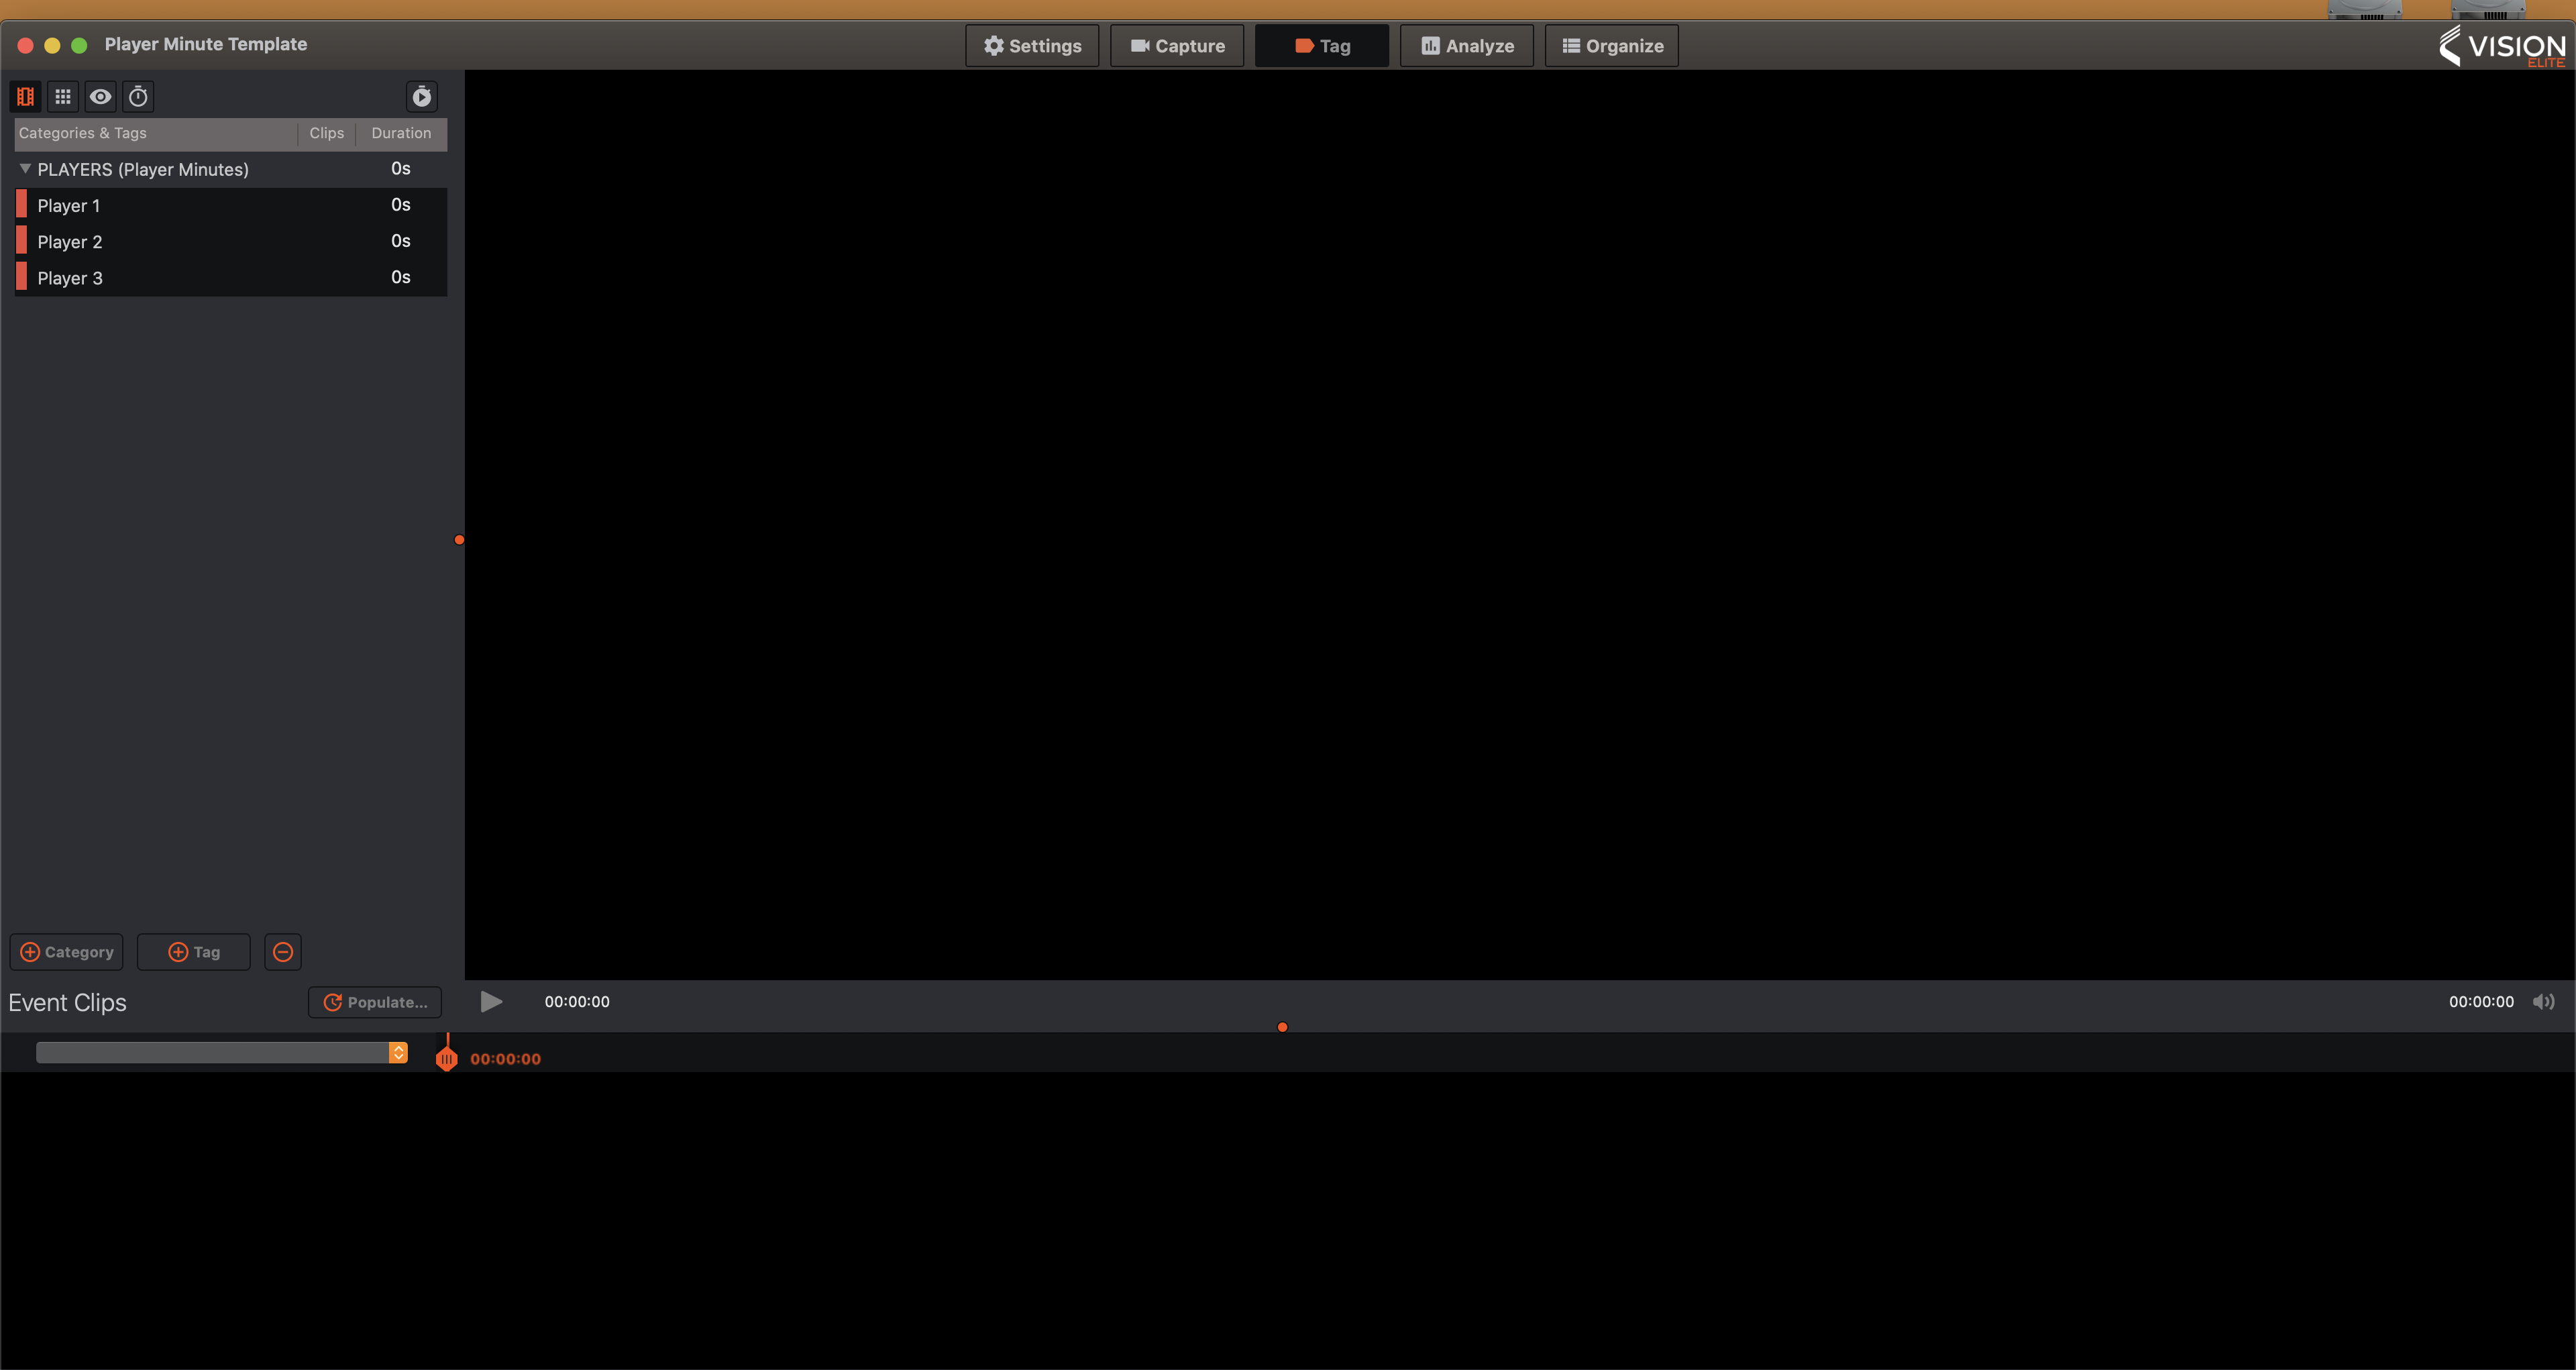Open the Capture tab
The height and width of the screenshot is (1370, 2576).
(x=1177, y=46)
